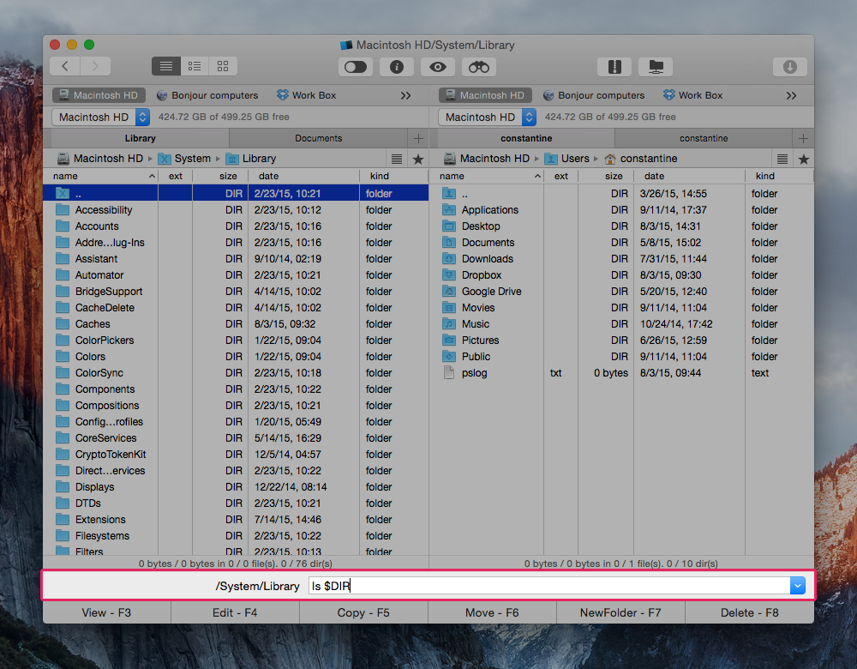Select the Applications folder in right pane

click(621, 210)
